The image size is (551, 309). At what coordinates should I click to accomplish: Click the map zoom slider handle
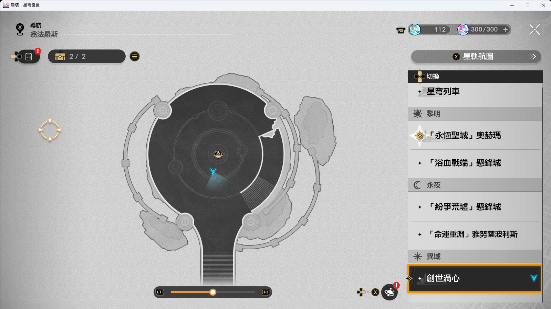pyautogui.click(x=213, y=292)
